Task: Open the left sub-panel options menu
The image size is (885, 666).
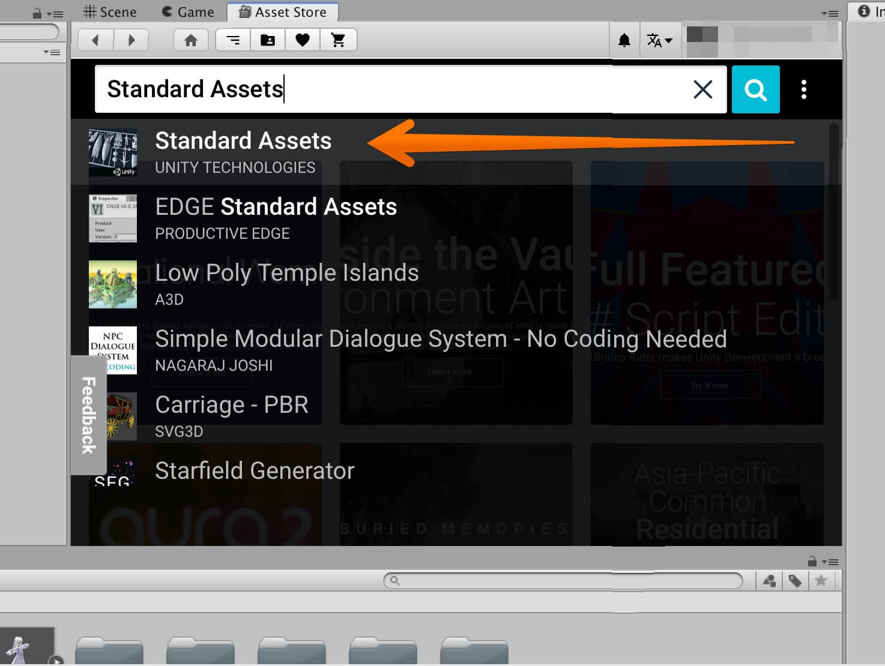Action: tap(52, 52)
